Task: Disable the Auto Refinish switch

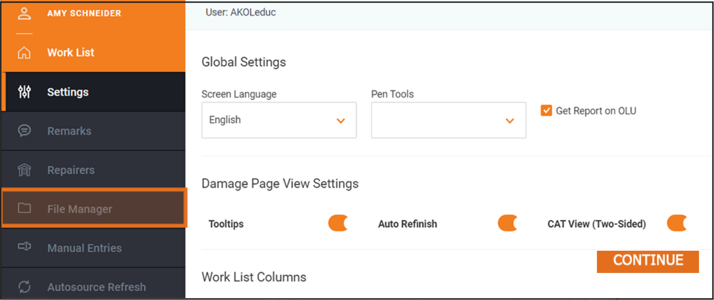Action: pyautogui.click(x=507, y=224)
